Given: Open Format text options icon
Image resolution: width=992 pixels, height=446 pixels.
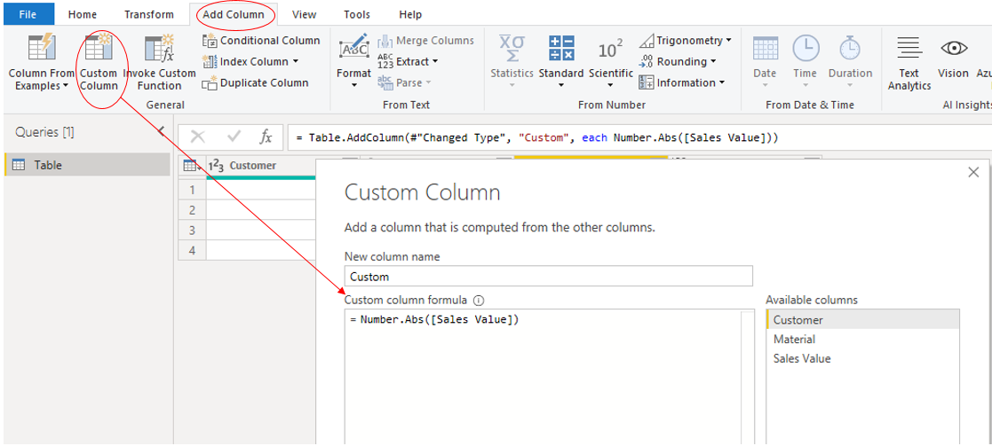Looking at the screenshot, I should coord(353,49).
